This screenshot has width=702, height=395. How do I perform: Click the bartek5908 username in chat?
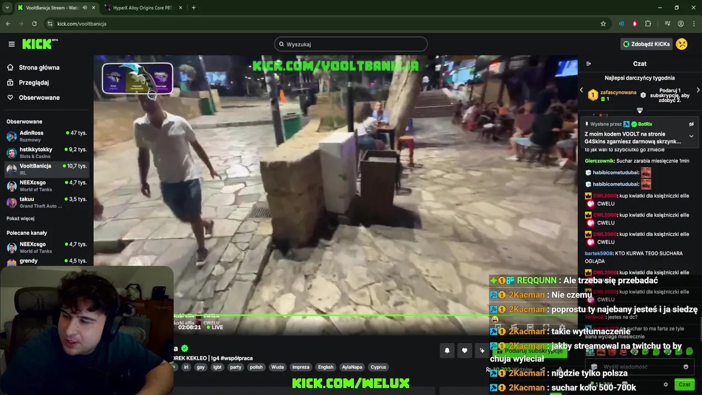click(598, 253)
